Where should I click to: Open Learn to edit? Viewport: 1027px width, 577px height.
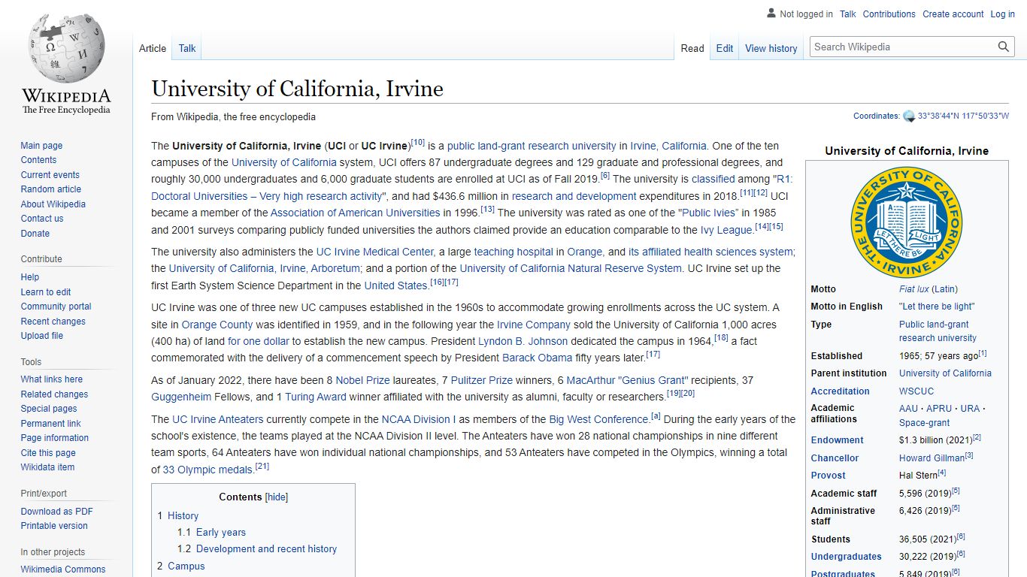coord(46,292)
